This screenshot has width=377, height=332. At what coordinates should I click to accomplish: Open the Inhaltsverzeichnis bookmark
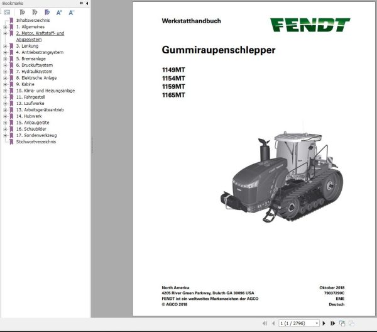tap(33, 21)
